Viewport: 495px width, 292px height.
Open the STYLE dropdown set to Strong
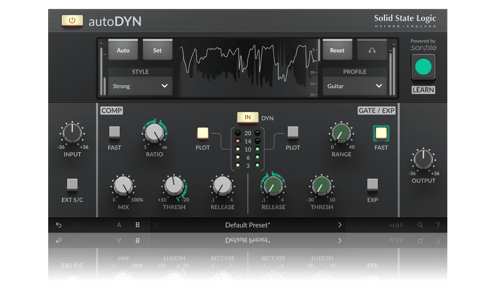click(x=140, y=86)
